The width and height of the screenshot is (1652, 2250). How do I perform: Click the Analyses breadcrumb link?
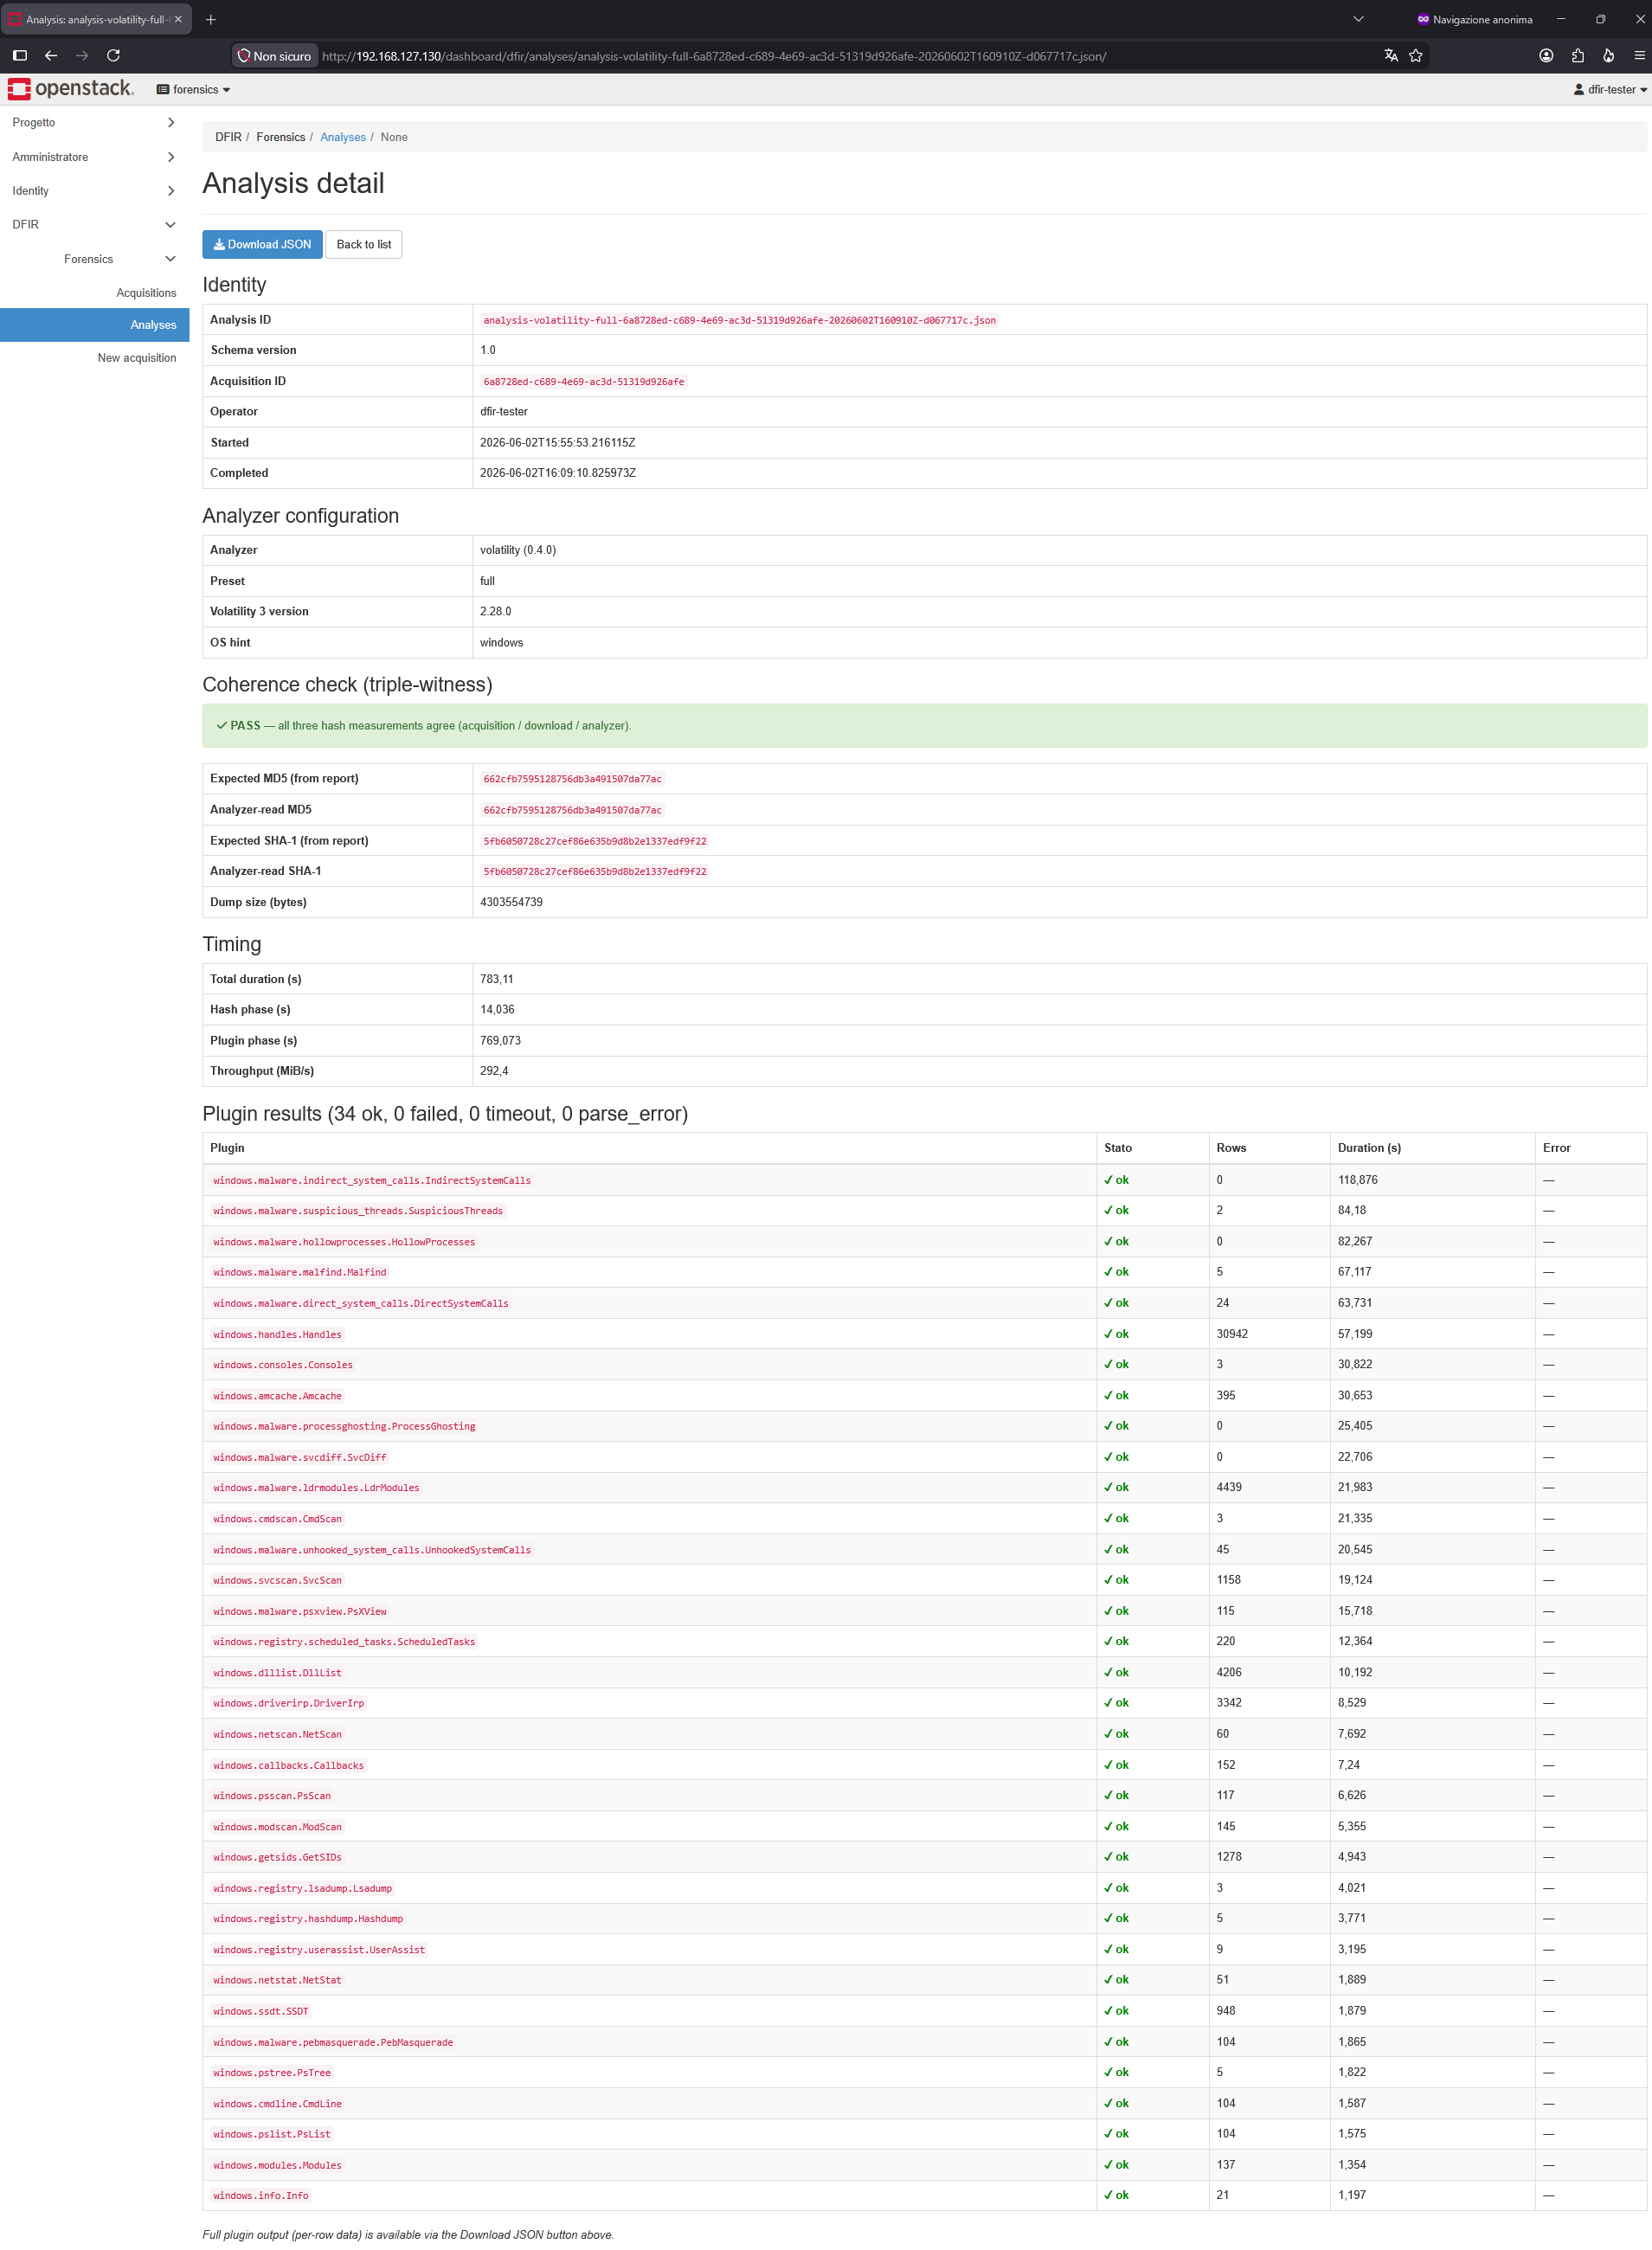(343, 137)
